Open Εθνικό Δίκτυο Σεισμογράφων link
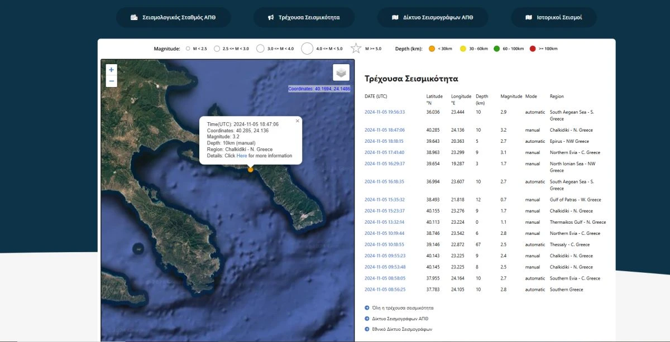Viewport: 670px width, 342px height. click(402, 329)
